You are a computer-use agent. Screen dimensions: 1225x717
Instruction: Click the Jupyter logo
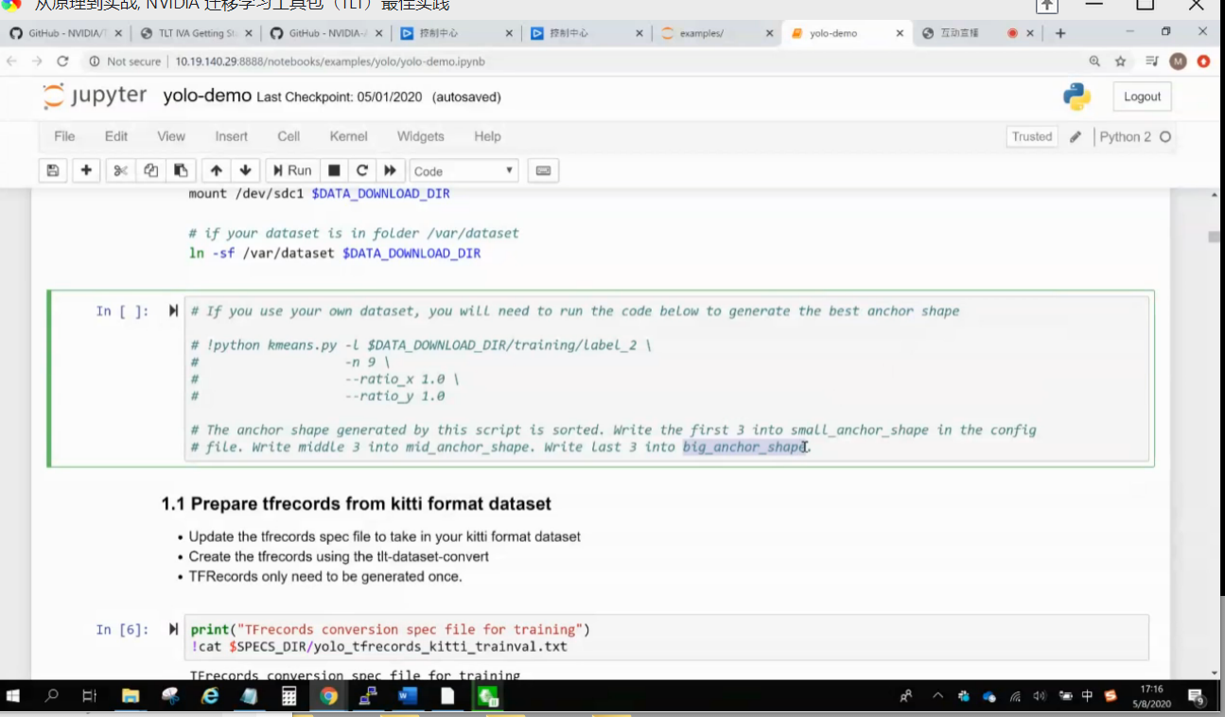click(x=95, y=96)
